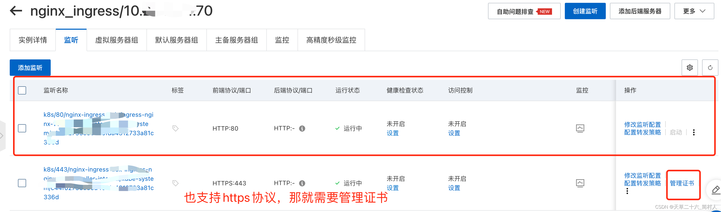Click the 健康检查状态 column header
Image resolution: width=721 pixels, height=212 pixels.
[405, 90]
